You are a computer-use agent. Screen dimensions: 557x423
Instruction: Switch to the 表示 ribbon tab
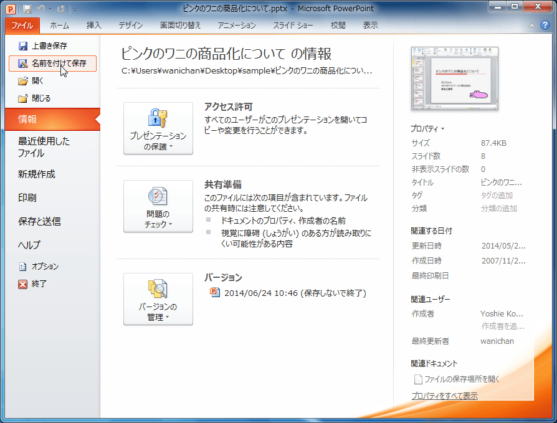(370, 26)
